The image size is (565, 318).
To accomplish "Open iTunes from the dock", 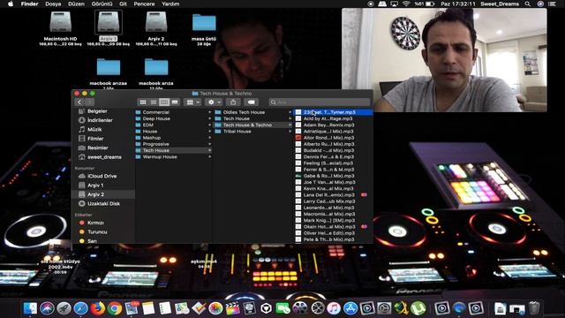I will 334,308.
